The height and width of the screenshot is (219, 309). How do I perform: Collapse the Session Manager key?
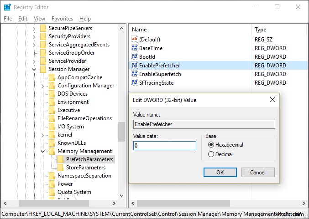(x=34, y=69)
